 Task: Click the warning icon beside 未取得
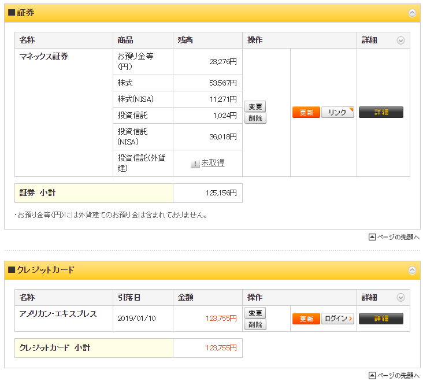(x=195, y=164)
